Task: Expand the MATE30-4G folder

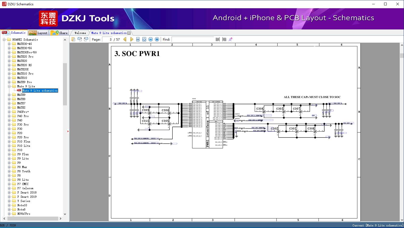Action: [x=9, y=44]
